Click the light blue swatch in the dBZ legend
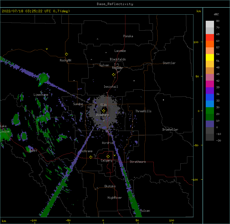230x224 pixels. click(x=210, y=104)
